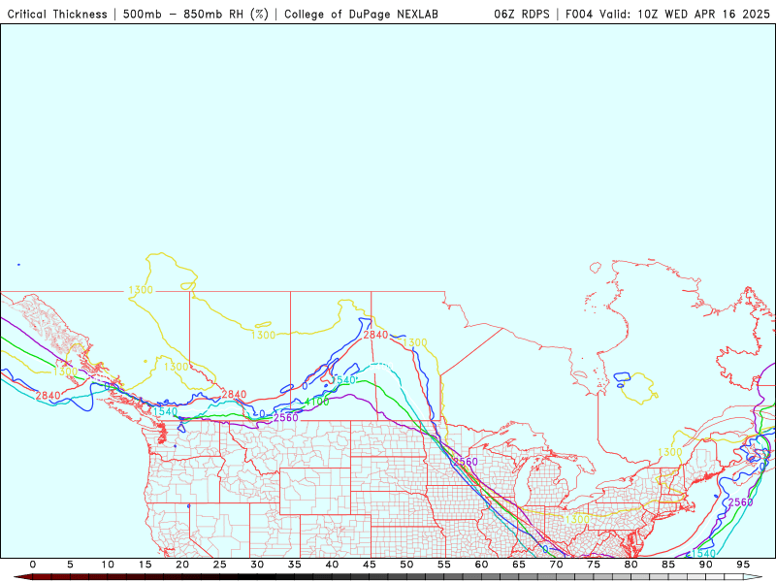This screenshot has height=582, width=776.
Task: Click the red '2840' label beside the yellow 1300 near Manitoba
Action: click(x=375, y=335)
